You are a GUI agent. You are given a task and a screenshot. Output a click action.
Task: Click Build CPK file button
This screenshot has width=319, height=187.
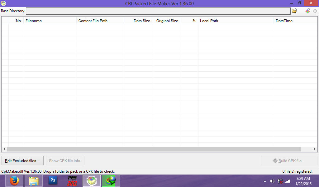tap(289, 161)
